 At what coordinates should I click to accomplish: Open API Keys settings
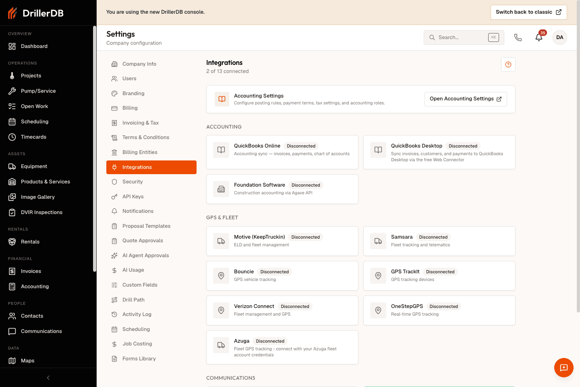[x=151, y=197]
